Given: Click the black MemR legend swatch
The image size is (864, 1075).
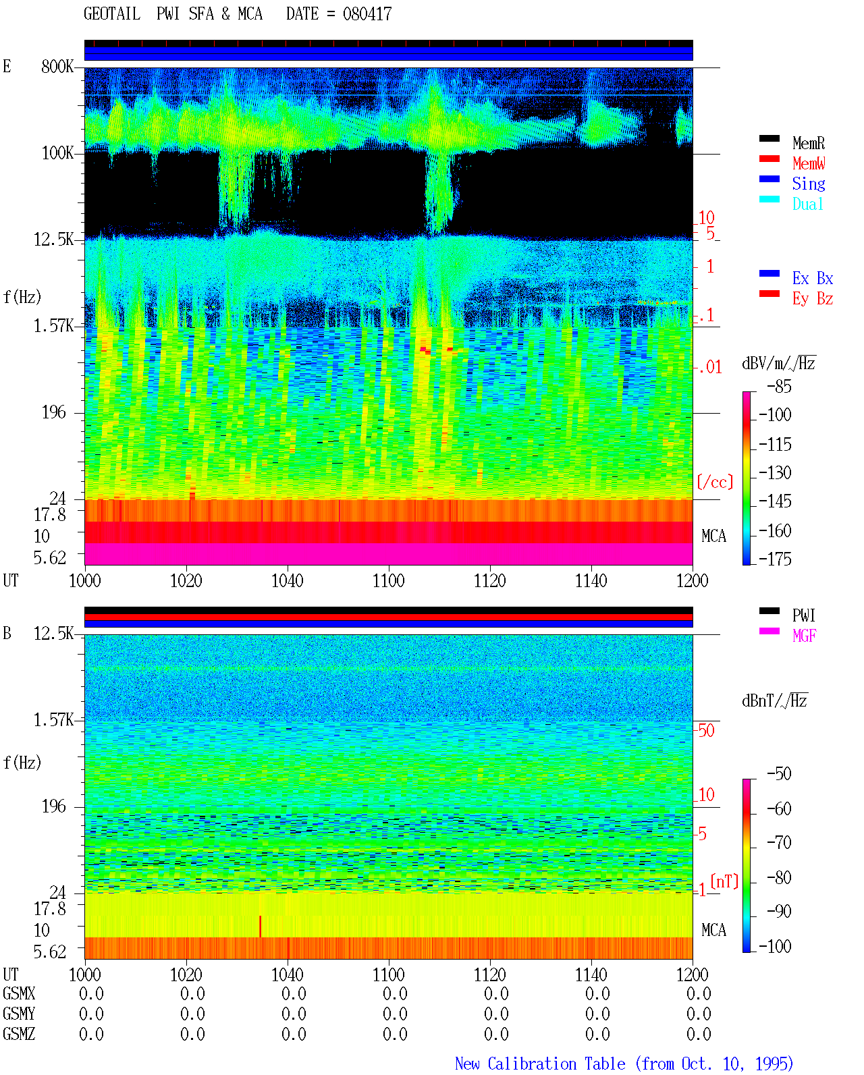Looking at the screenshot, I should (x=769, y=139).
